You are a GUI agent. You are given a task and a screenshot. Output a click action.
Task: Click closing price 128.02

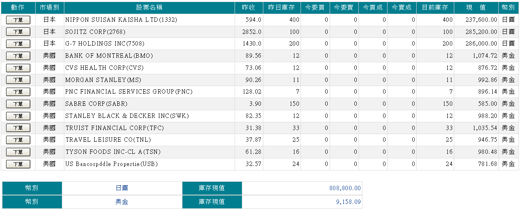(252, 92)
